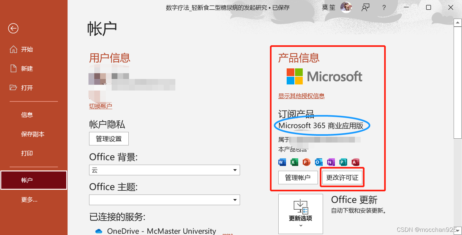This screenshot has width=462, height=235.
Task: Click the Publisher app icon
Action: (343, 162)
